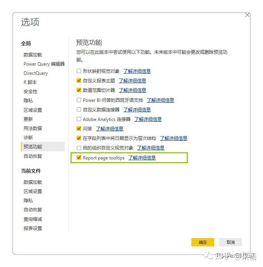Enable Adobe Analytics 连接器 checkbox
The image size is (263, 267).
click(79, 119)
